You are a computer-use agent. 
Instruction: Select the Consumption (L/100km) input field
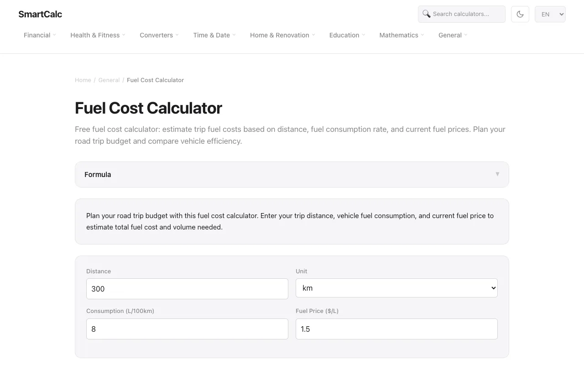[x=187, y=329]
